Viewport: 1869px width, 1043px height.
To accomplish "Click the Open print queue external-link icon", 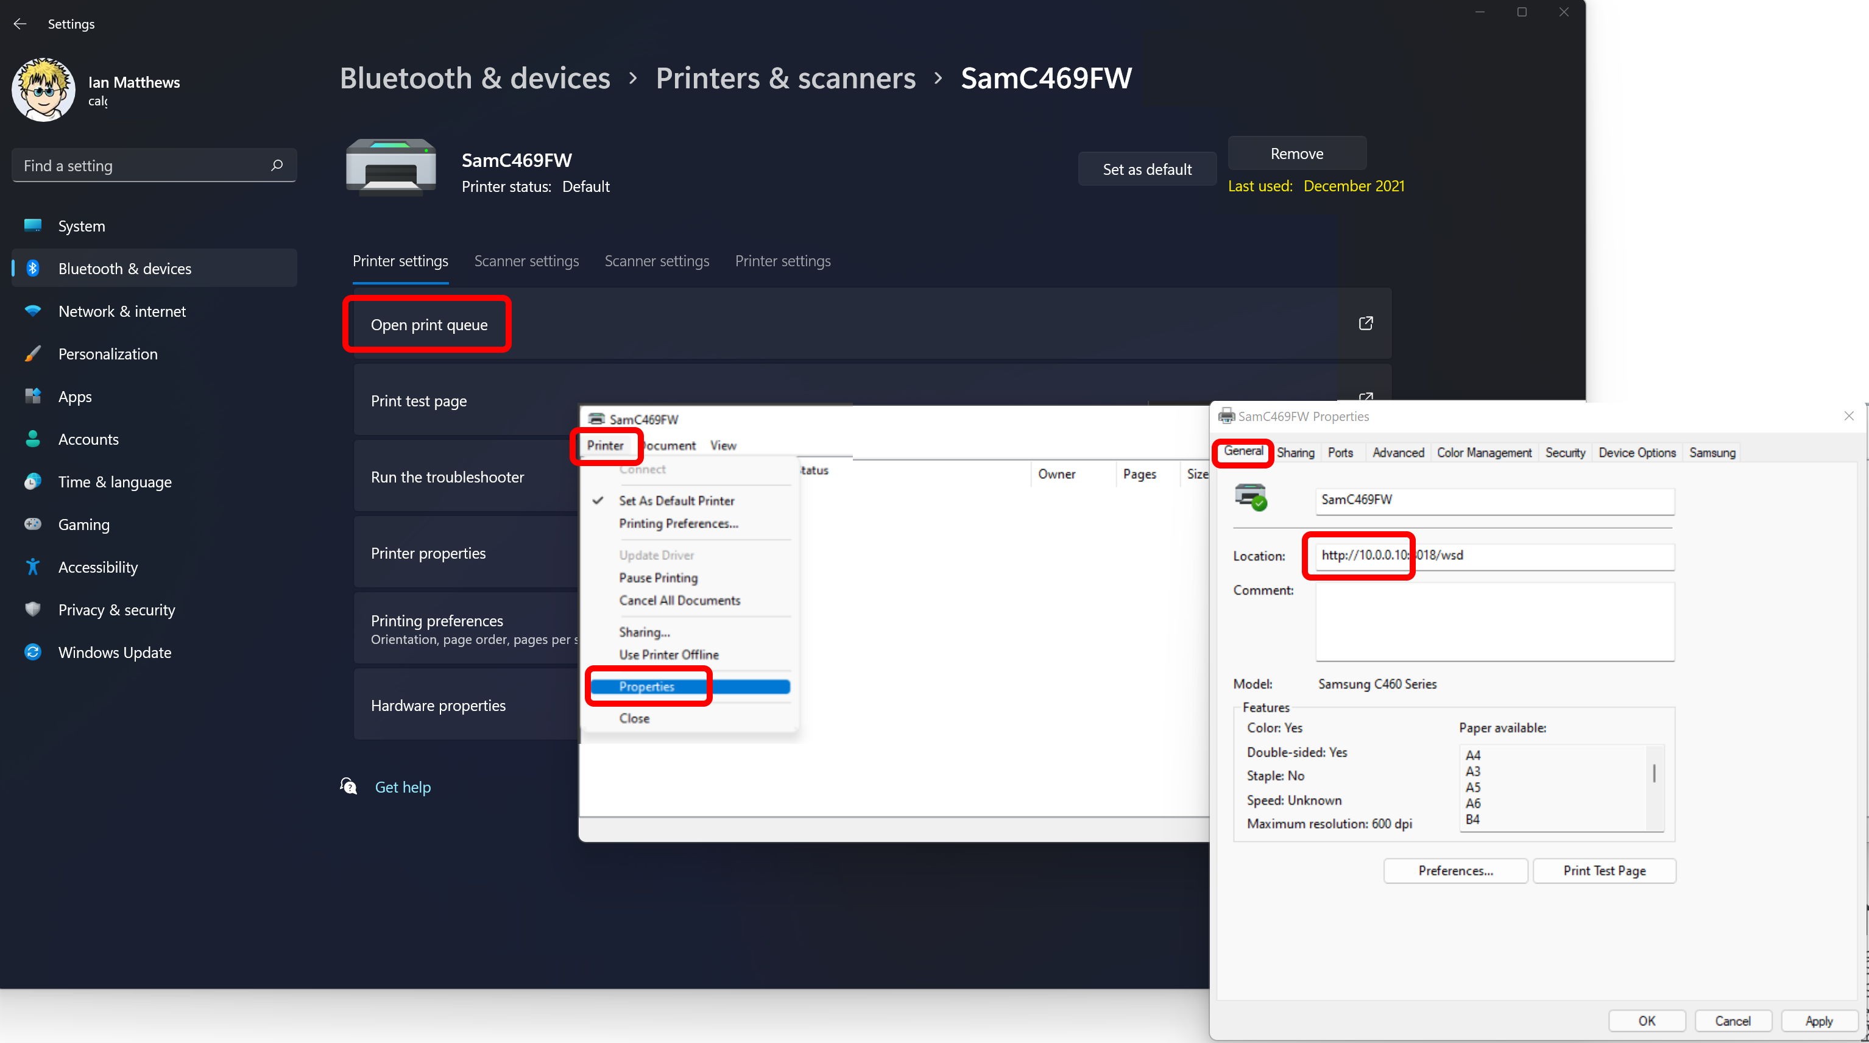I will (x=1365, y=323).
